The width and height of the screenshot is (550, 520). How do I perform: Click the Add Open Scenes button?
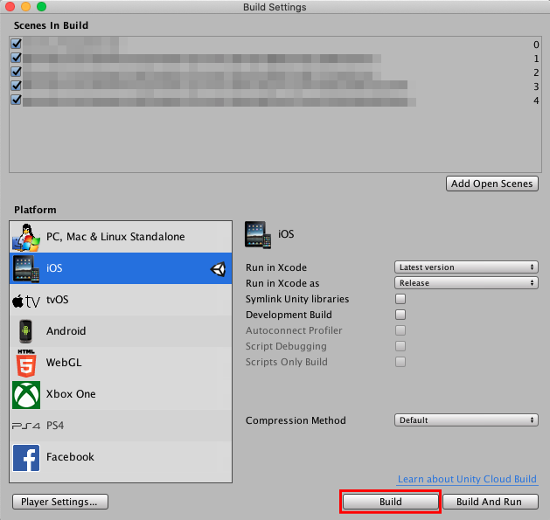point(491,184)
